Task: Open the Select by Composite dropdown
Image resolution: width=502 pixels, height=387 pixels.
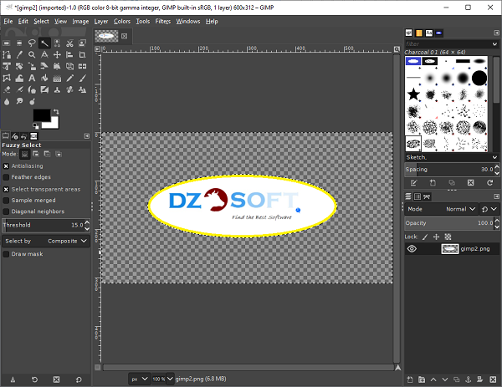Action: (x=46, y=242)
